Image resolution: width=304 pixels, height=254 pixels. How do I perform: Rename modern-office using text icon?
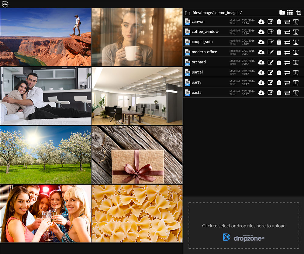coord(296,52)
